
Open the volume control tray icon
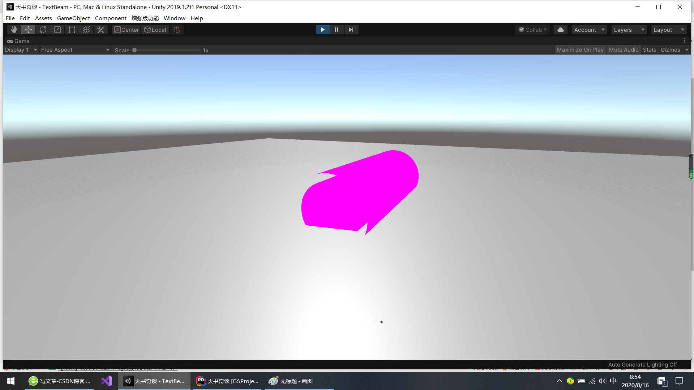click(602, 381)
